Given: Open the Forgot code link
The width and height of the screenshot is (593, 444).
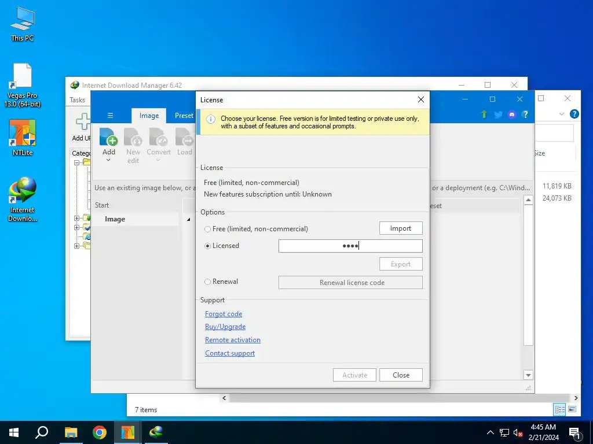Looking at the screenshot, I should tap(224, 314).
